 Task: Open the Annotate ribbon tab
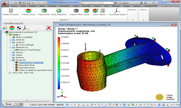[86, 6]
